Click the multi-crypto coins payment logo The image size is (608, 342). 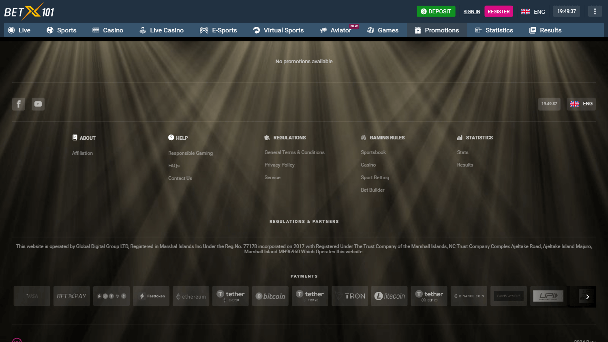pyautogui.click(x=111, y=296)
